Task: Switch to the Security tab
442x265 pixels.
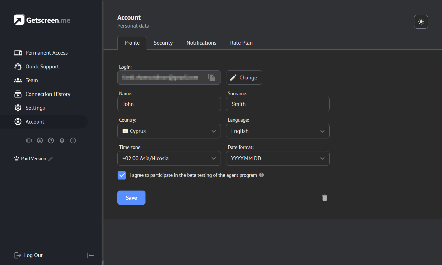Action: [163, 43]
